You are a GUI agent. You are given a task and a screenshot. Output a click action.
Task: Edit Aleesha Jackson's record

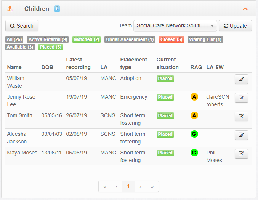(x=241, y=135)
